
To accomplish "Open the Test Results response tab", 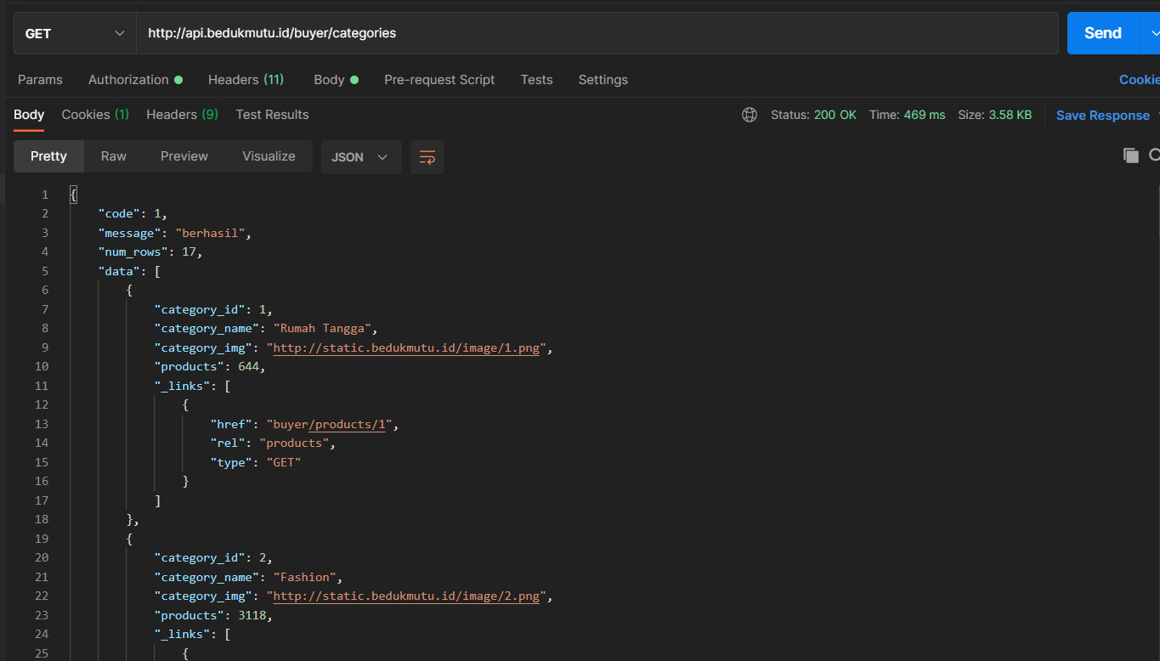I will click(272, 115).
